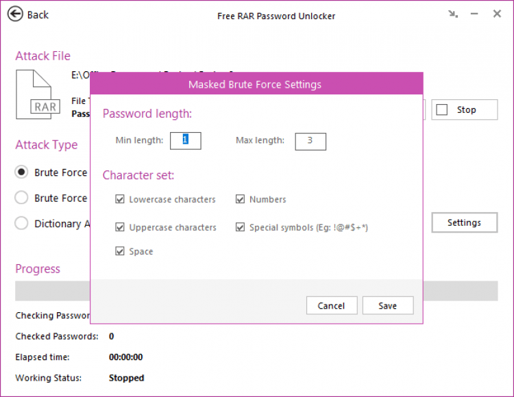
Task: Click the square icon on Stop button
Action: pyautogui.click(x=442, y=110)
